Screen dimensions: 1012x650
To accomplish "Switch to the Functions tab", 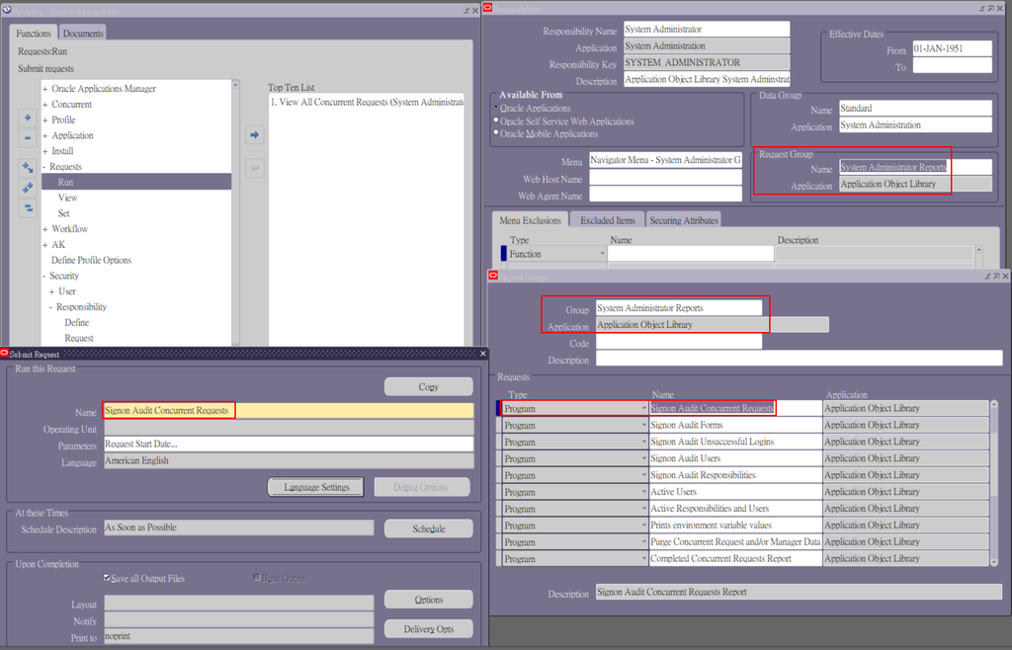I will (x=34, y=33).
